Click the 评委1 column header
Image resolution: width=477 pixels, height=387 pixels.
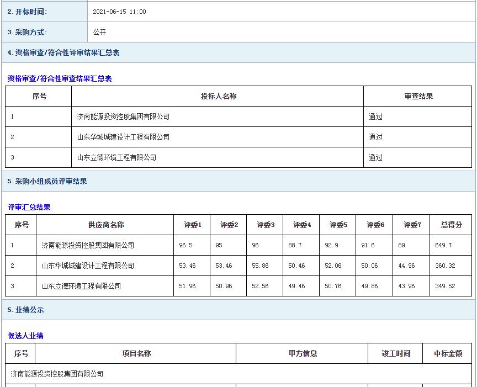(192, 225)
